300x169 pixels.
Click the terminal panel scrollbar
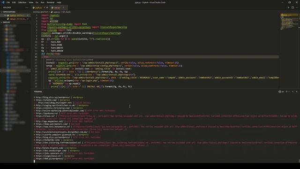[x=299, y=161]
